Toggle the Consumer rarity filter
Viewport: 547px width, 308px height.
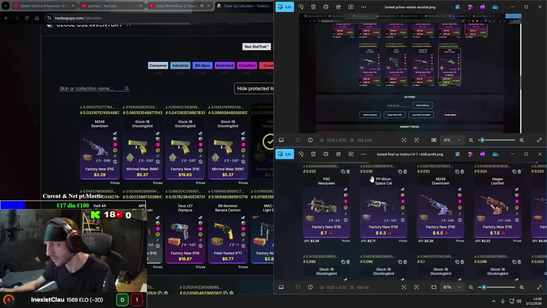[x=158, y=65]
